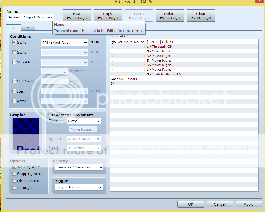Enable the Self Switch condition
Viewport: 265px width, 212px height.
point(14,81)
